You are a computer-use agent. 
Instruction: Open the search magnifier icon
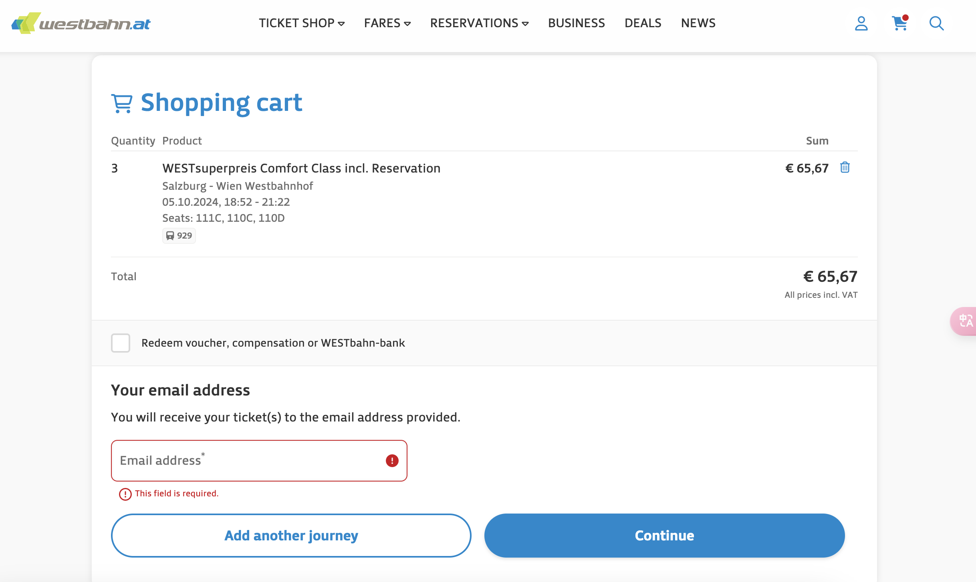(936, 23)
